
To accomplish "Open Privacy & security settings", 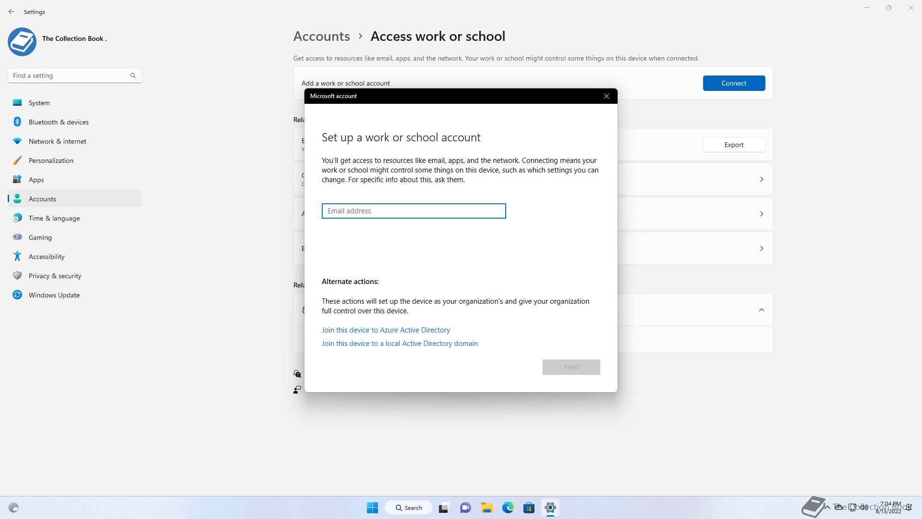I will pos(75,276).
